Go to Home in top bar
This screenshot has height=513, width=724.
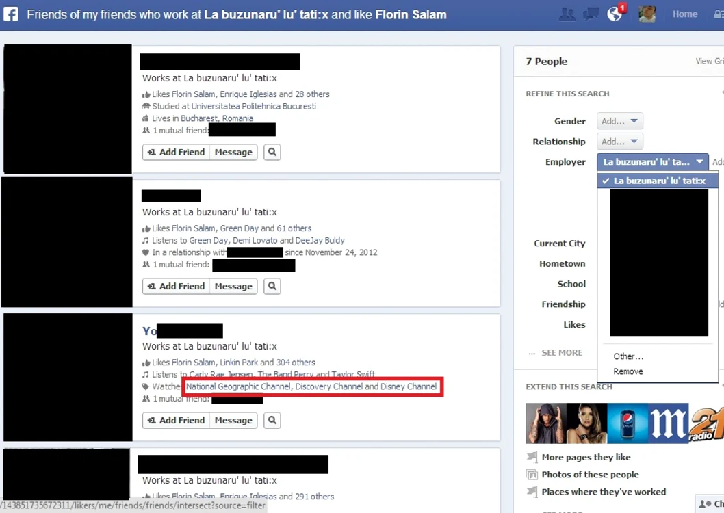[x=685, y=14]
